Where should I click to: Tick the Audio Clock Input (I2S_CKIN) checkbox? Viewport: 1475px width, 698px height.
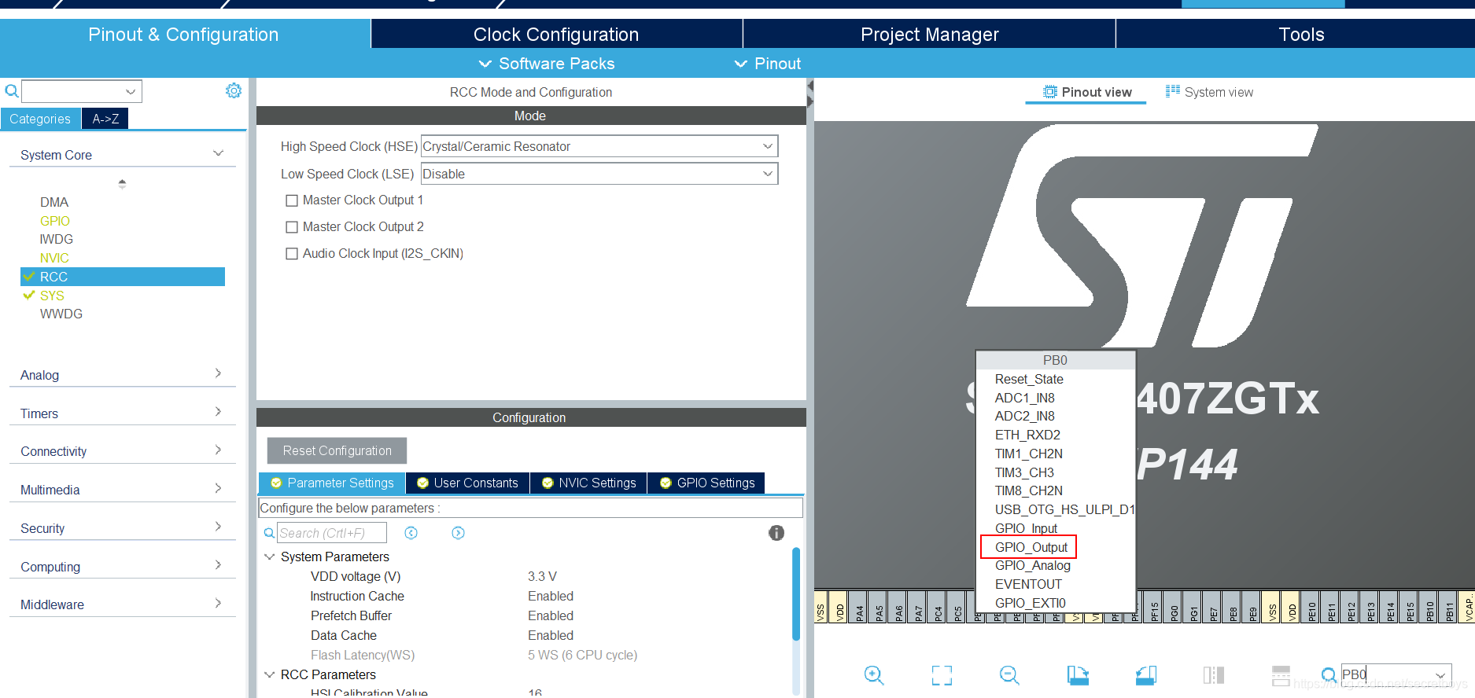pos(292,254)
